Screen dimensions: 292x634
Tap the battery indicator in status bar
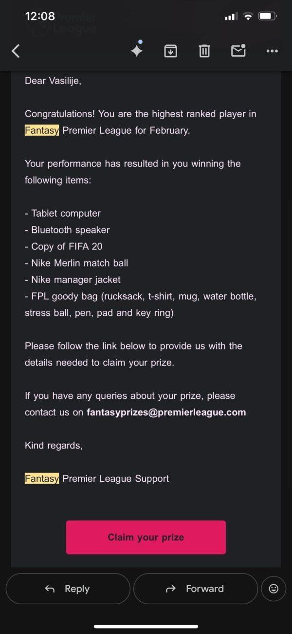268,16
